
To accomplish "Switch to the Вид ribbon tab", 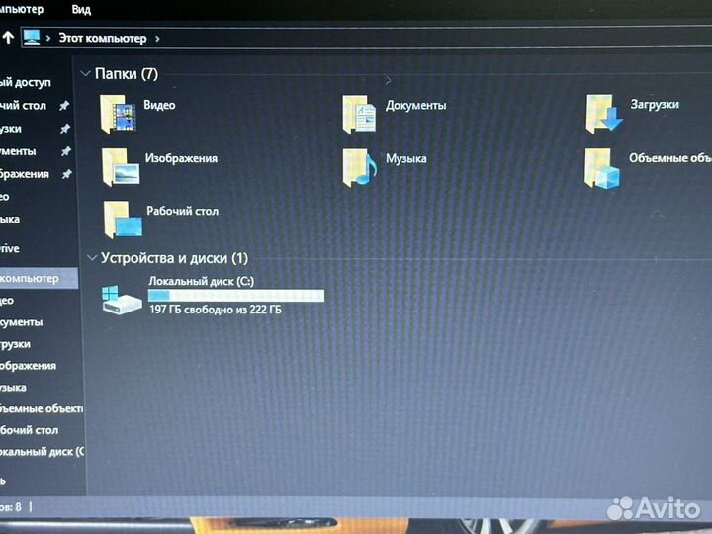I will click(x=82, y=9).
